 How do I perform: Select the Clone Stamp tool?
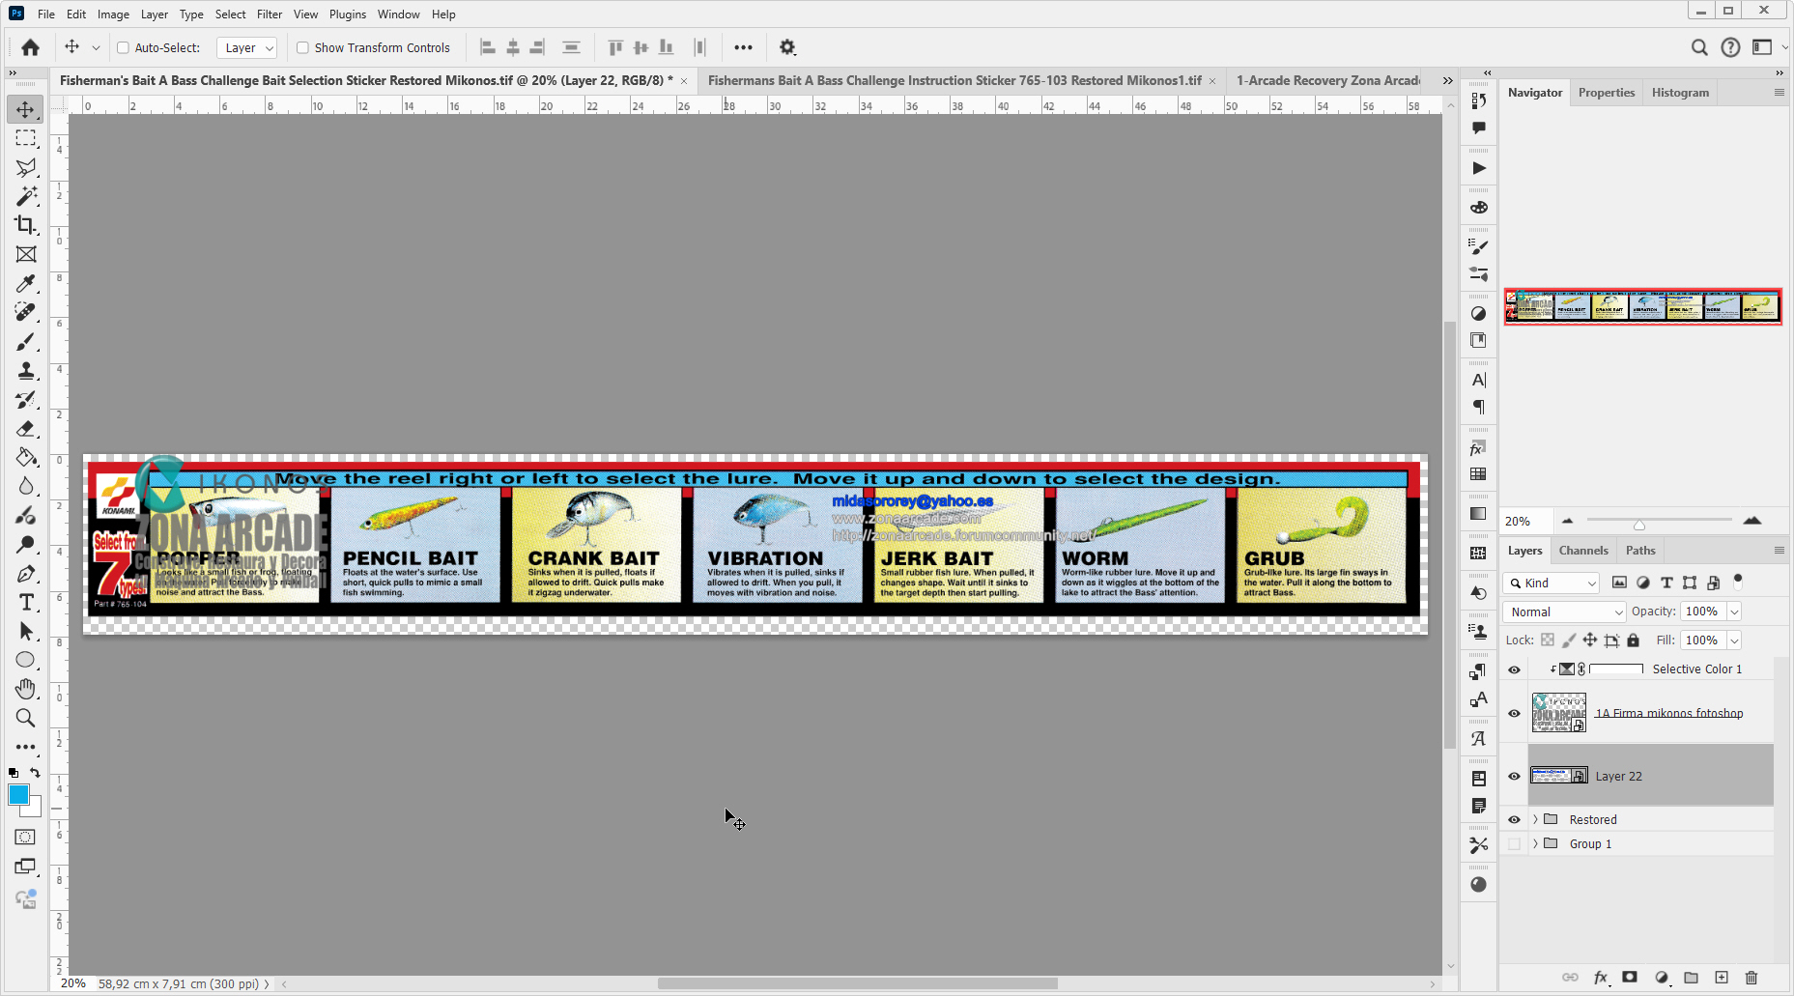pos(26,370)
